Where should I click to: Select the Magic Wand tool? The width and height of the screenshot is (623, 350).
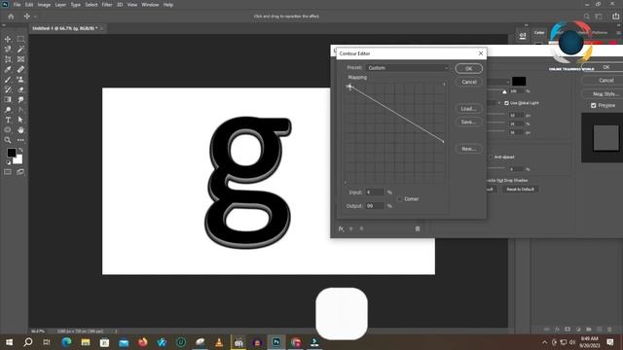click(20, 50)
